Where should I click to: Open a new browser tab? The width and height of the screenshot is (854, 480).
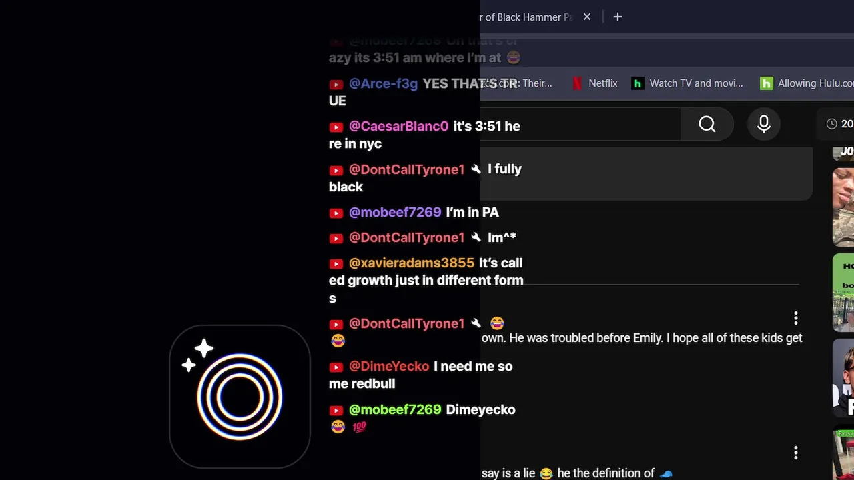pos(618,17)
